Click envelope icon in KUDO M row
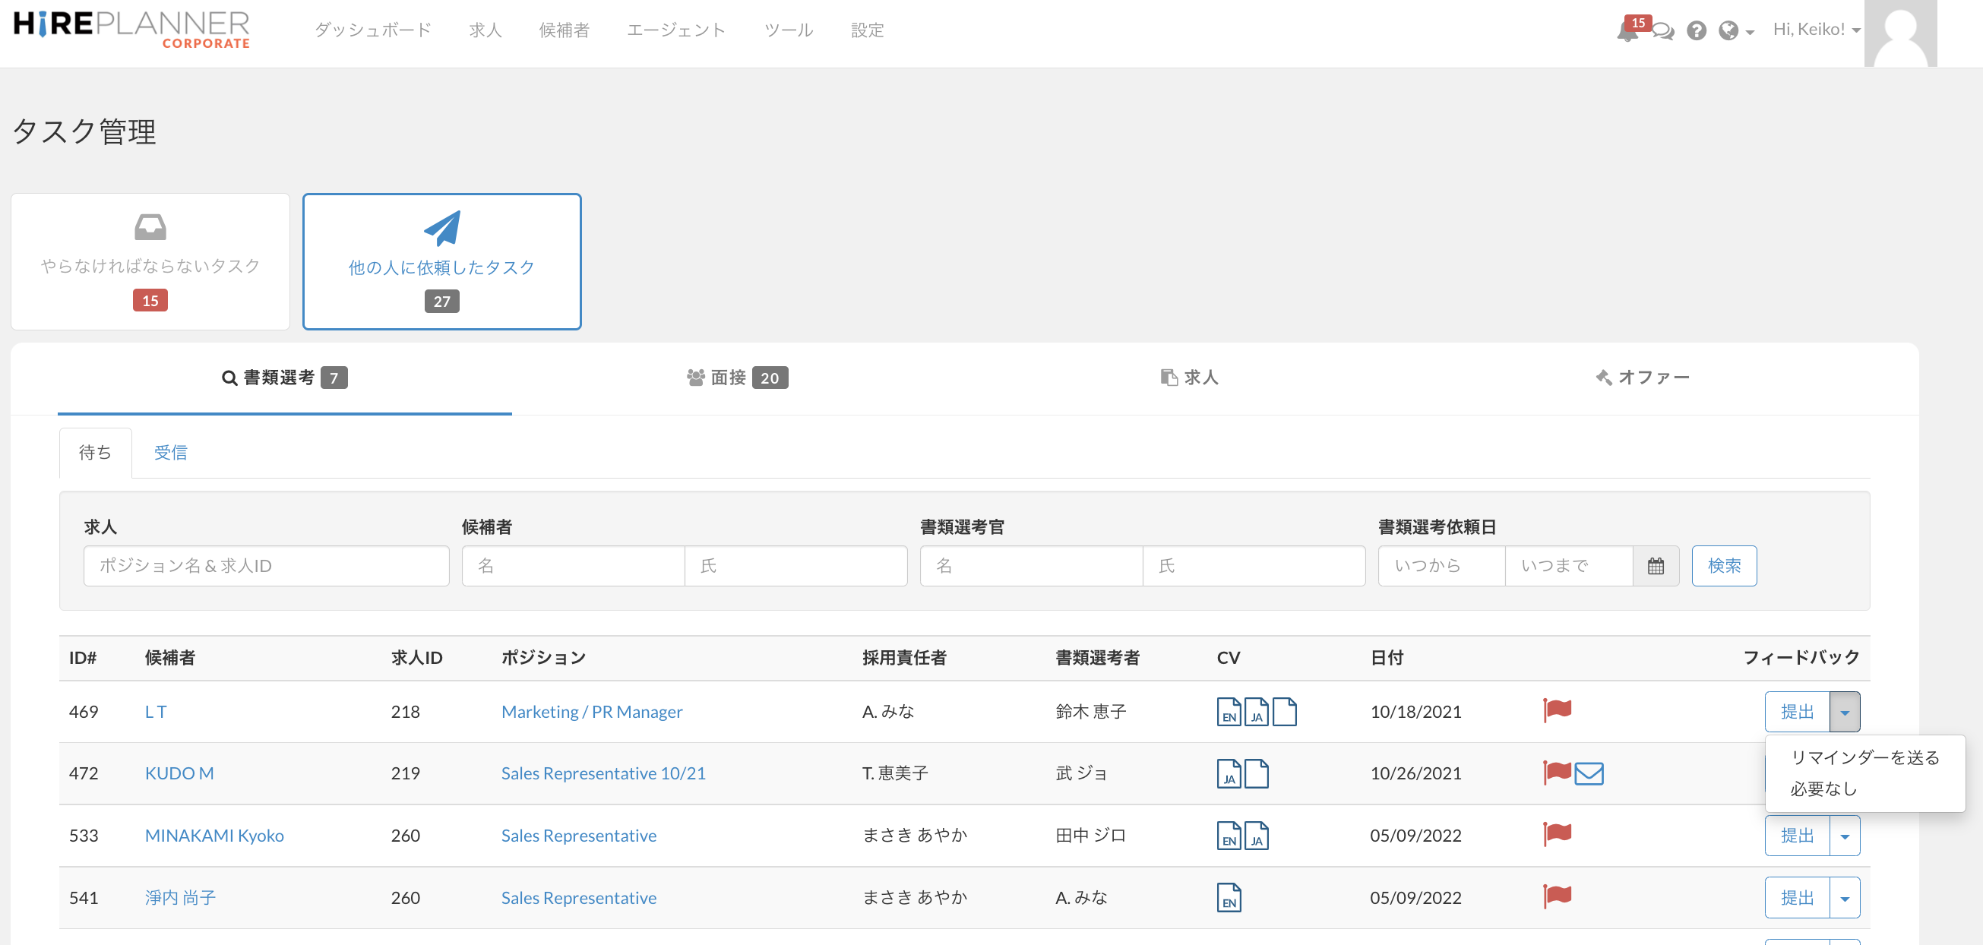1983x945 pixels. (x=1588, y=773)
